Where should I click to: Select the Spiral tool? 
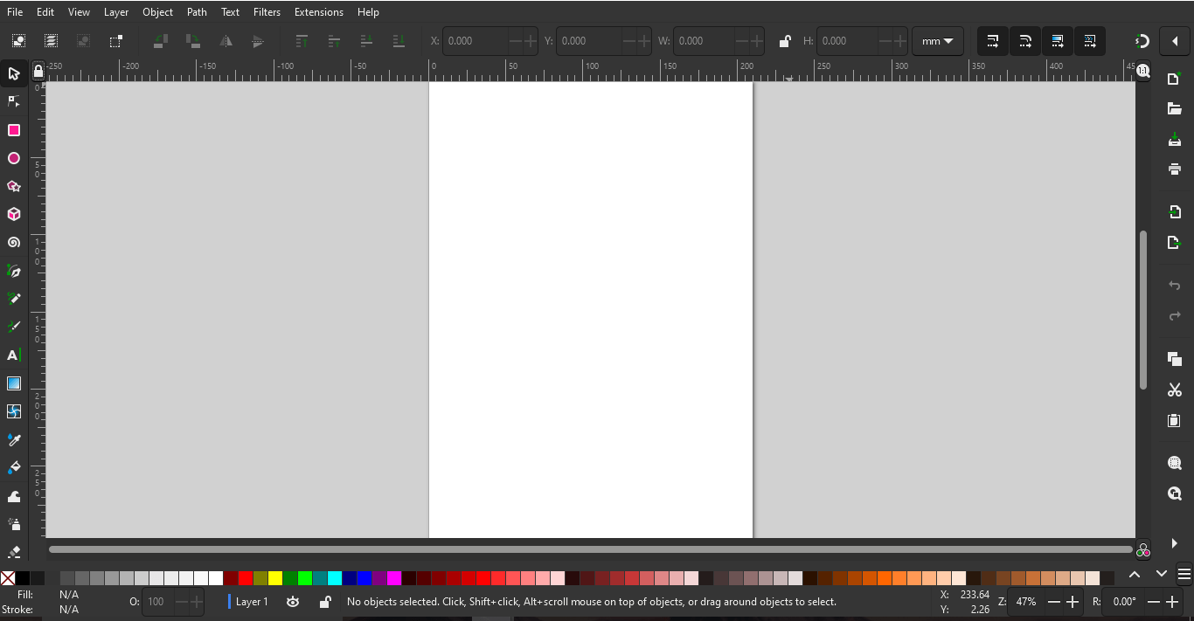(14, 242)
